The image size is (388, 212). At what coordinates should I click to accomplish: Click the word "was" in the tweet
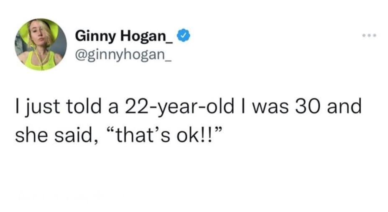click(x=275, y=107)
